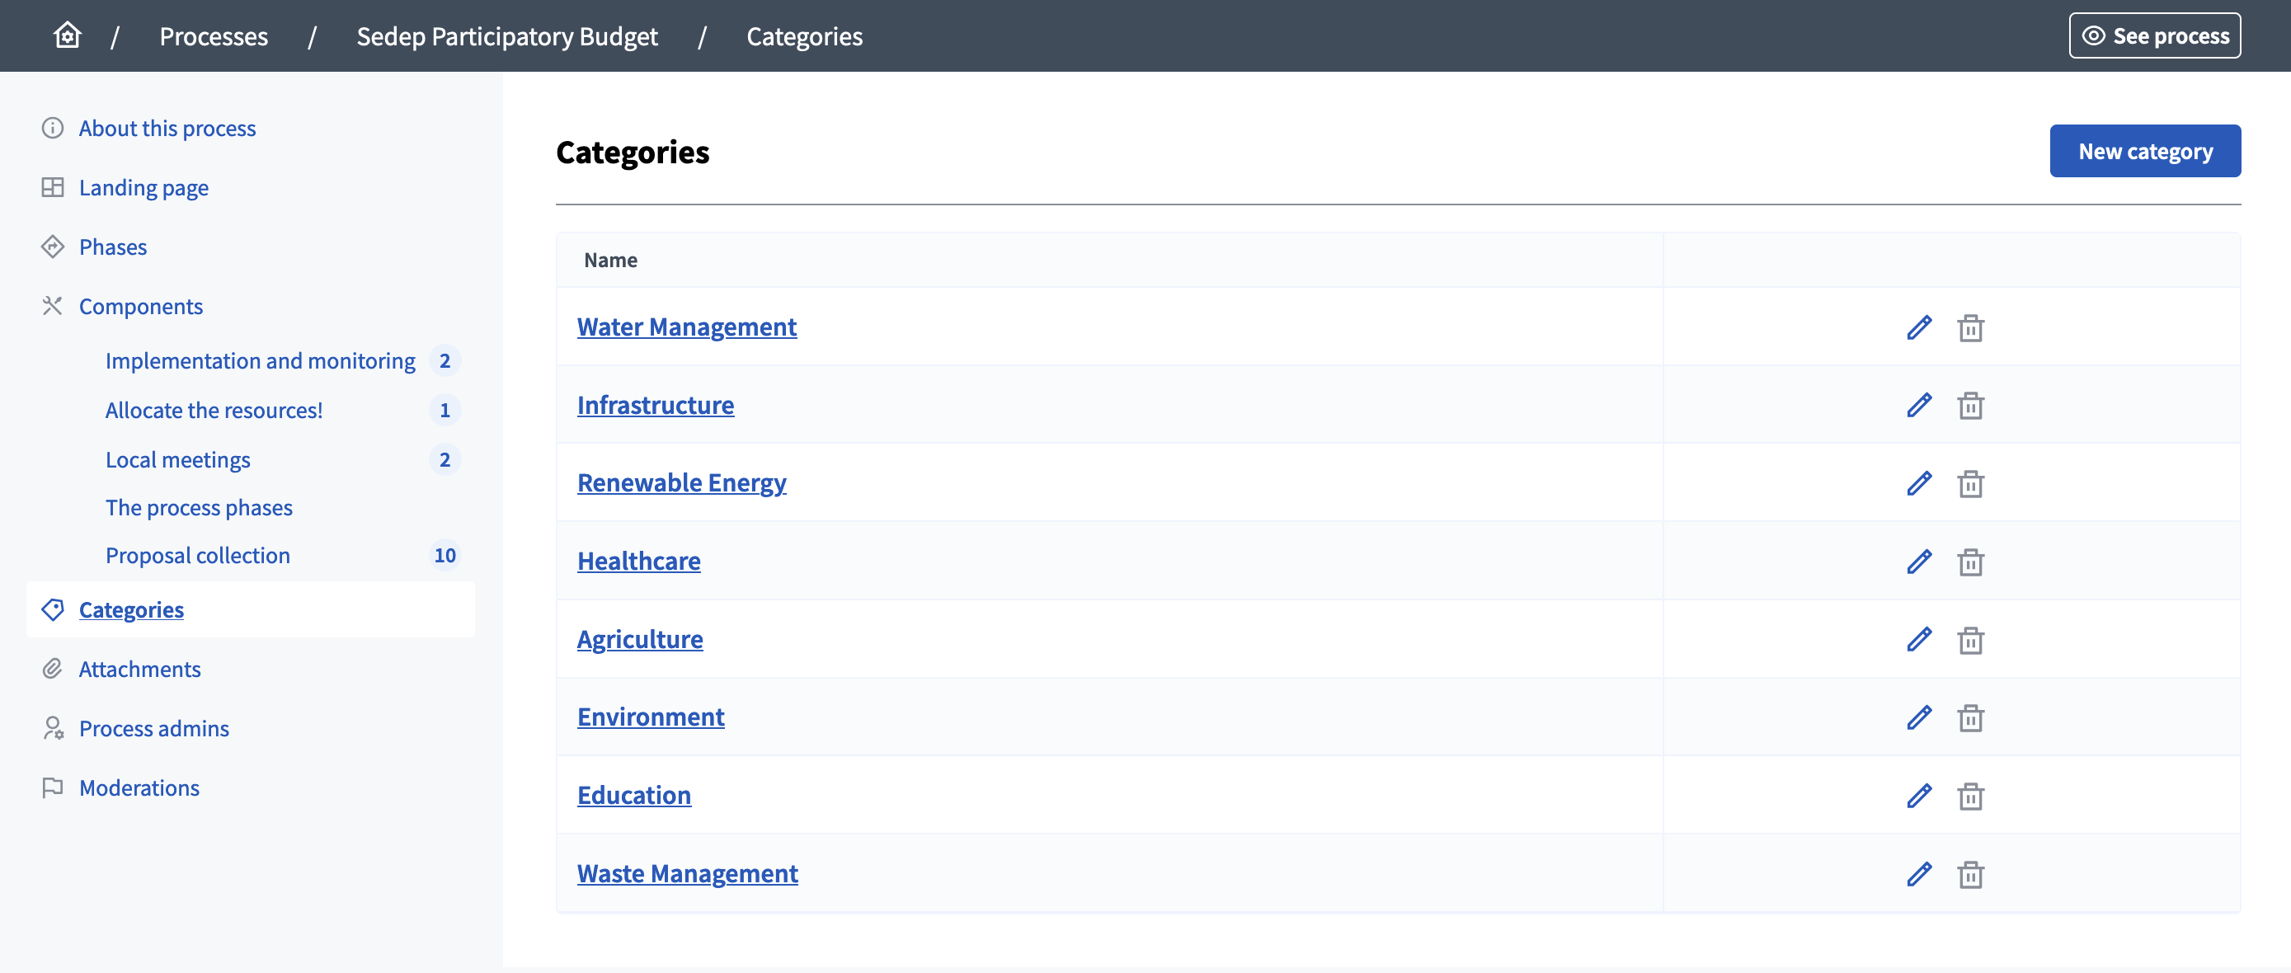Select the Moderations flag icon
2291x973 pixels.
click(x=53, y=787)
